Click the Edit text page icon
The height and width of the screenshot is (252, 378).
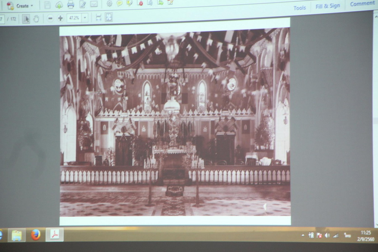coord(82,4)
